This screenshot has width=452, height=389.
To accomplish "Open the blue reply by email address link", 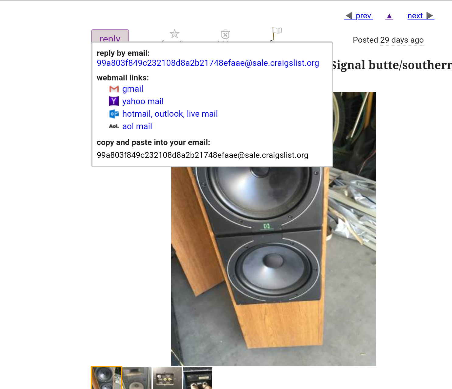I will (x=208, y=63).
